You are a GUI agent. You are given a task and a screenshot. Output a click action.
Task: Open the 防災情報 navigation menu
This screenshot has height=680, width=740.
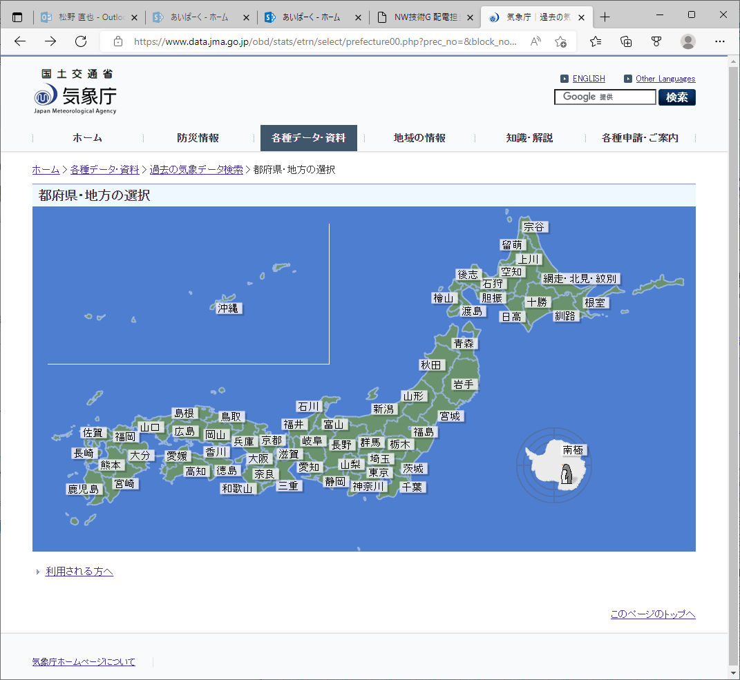click(198, 138)
